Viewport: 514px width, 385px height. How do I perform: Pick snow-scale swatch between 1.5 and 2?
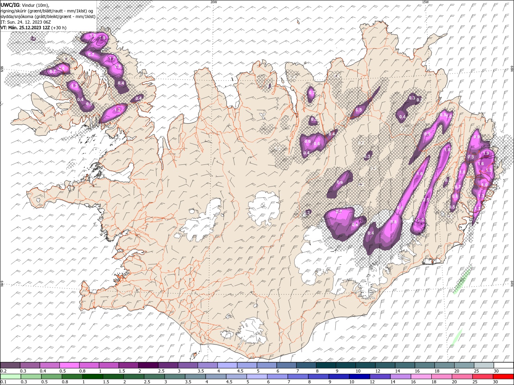coord(128,365)
